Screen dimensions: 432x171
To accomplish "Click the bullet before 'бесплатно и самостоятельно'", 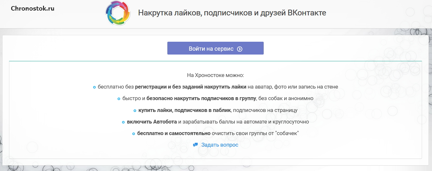I will [134, 134].
